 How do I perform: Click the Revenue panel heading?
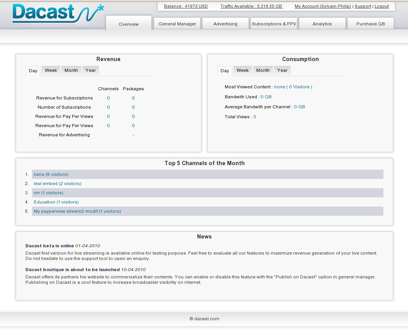tap(108, 59)
